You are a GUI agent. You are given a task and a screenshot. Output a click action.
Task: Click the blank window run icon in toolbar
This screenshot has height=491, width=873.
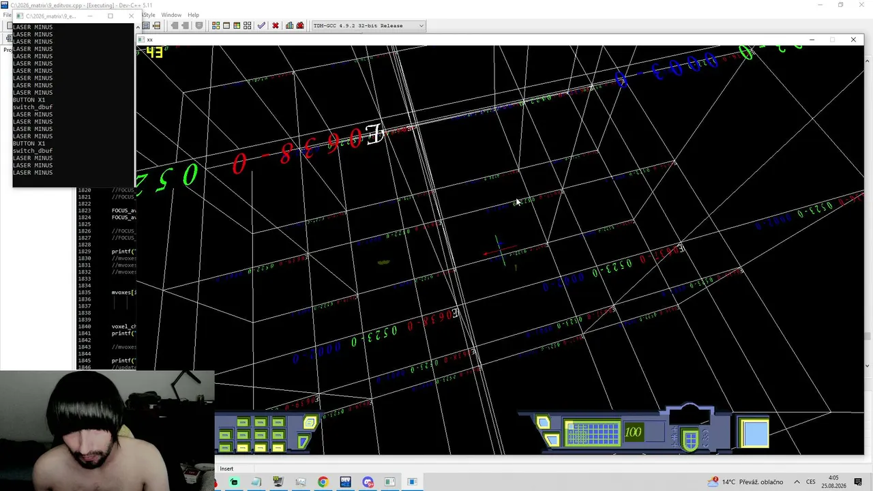pyautogui.click(x=226, y=25)
